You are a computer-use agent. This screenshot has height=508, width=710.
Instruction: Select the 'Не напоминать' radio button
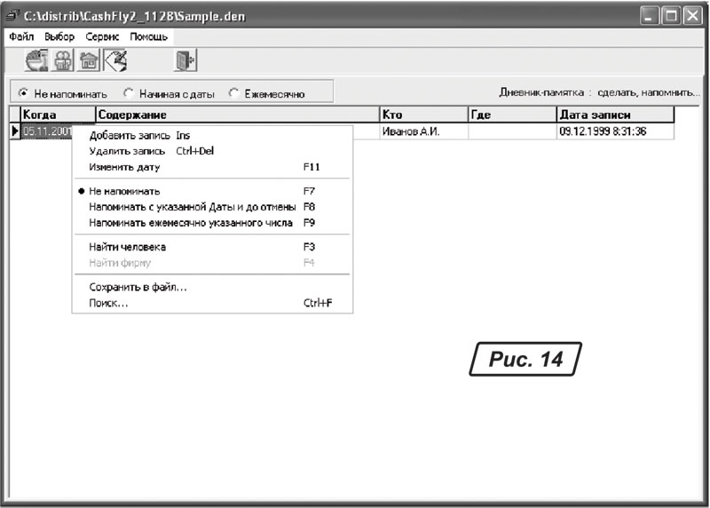[24, 93]
